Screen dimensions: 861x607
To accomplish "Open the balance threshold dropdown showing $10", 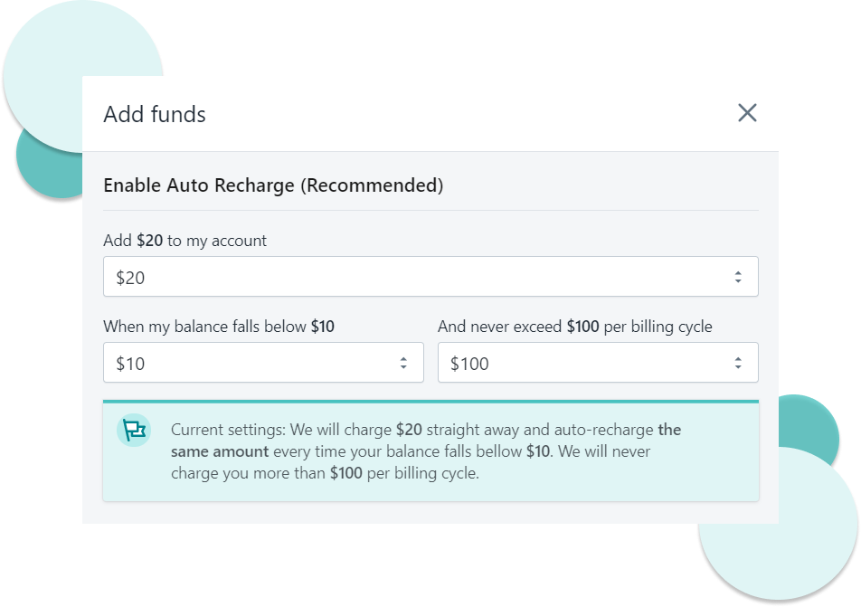I will click(x=263, y=362).
